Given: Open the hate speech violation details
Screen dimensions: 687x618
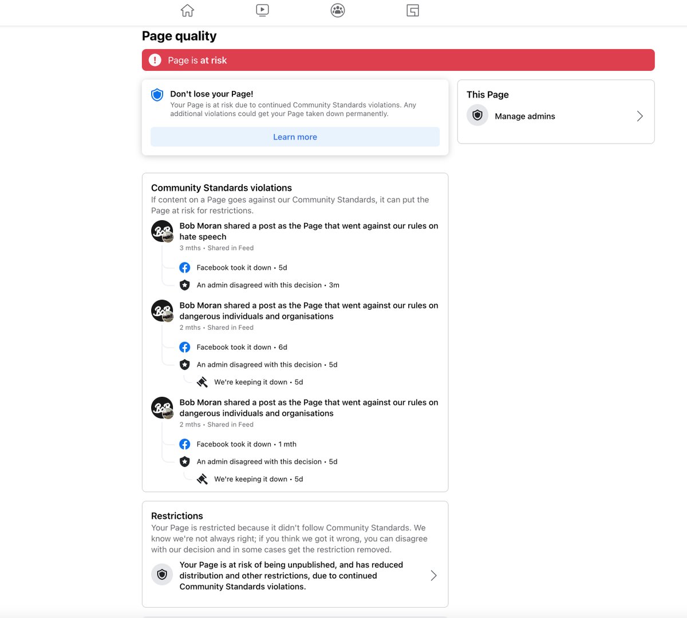Looking at the screenshot, I should click(309, 231).
